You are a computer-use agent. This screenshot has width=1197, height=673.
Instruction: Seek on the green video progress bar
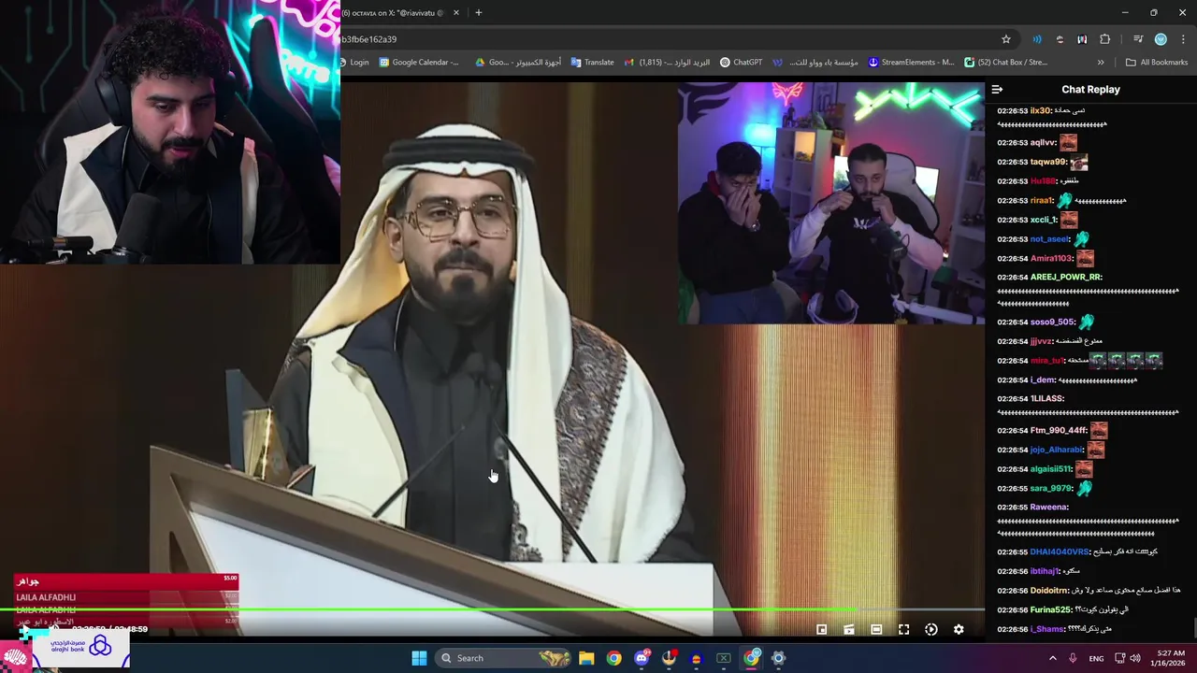coord(492,610)
